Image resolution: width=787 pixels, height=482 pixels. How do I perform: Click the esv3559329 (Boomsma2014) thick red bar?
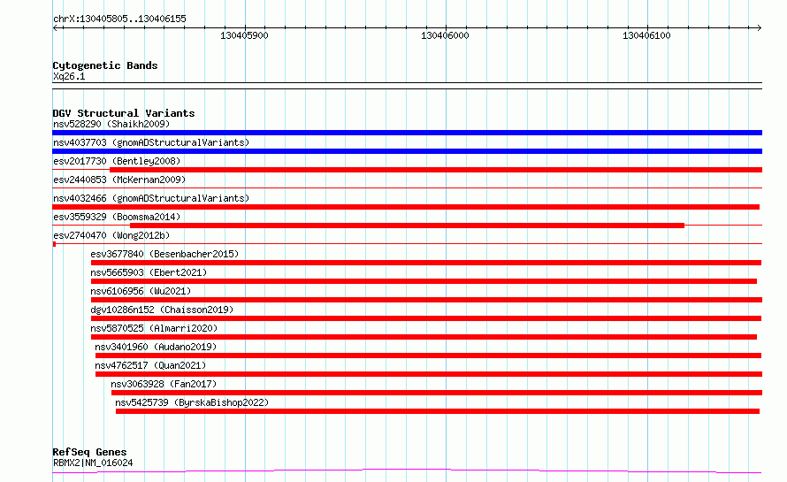407,226
